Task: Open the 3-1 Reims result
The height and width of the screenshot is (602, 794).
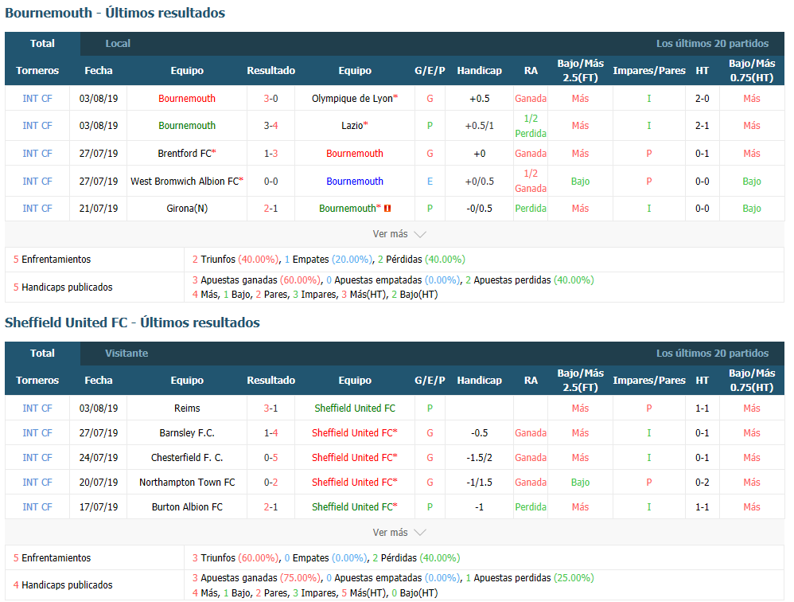Action: tap(271, 408)
